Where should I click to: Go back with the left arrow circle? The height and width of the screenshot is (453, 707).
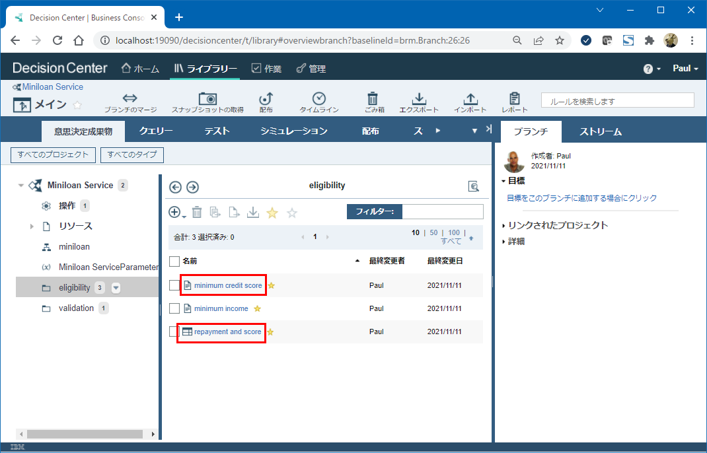[x=175, y=187]
